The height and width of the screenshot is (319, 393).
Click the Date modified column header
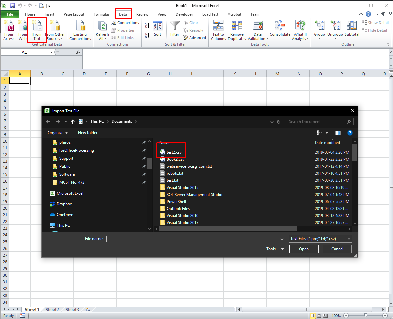coord(327,142)
